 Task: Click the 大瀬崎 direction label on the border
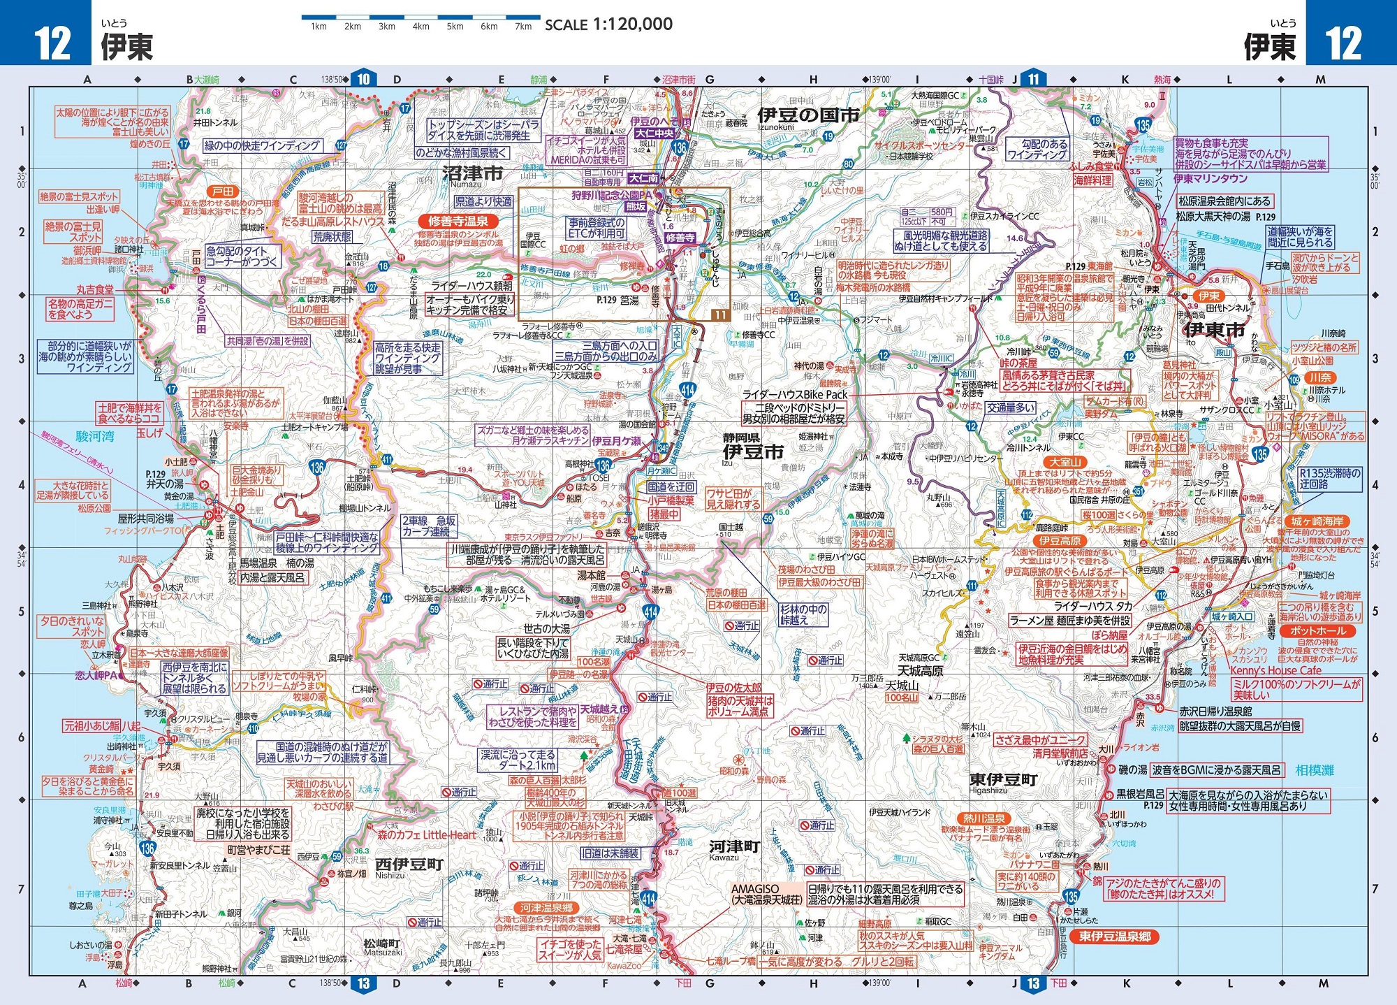206,80
